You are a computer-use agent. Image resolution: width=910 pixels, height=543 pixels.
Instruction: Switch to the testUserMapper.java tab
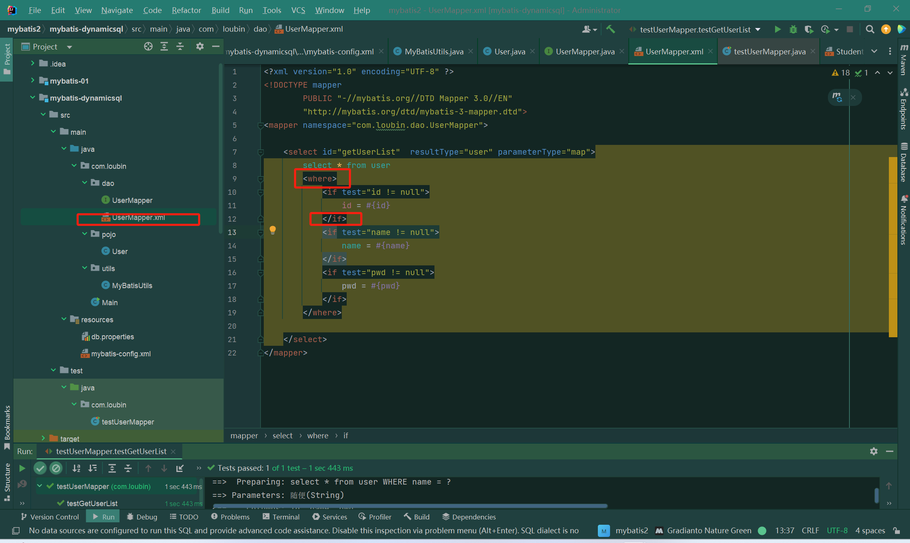769,52
